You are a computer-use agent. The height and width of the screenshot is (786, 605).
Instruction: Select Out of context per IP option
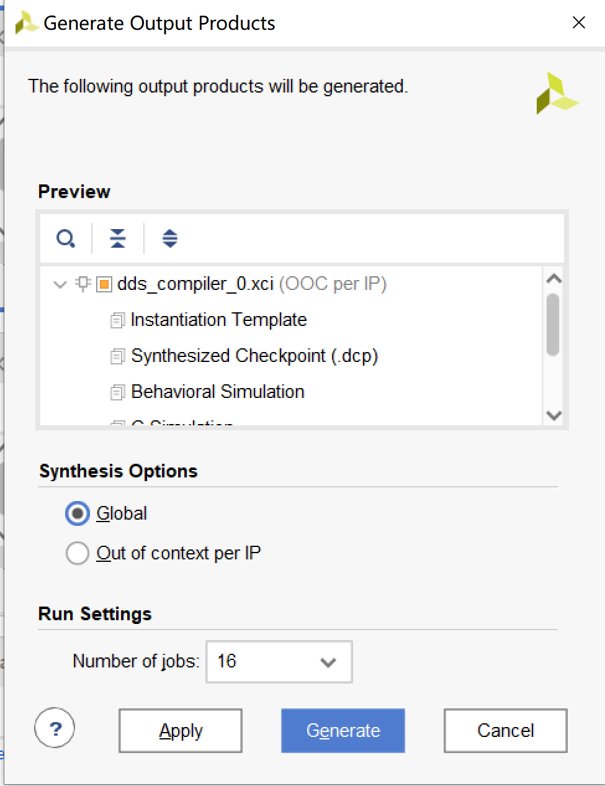[x=78, y=553]
